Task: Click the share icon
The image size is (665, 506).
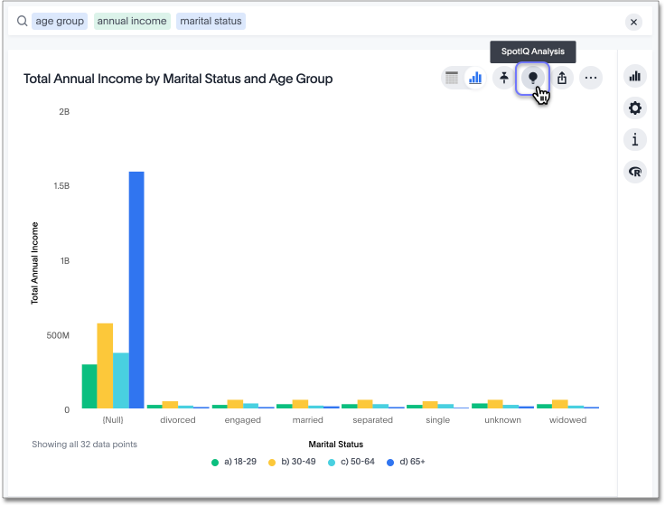Action: pyautogui.click(x=562, y=79)
